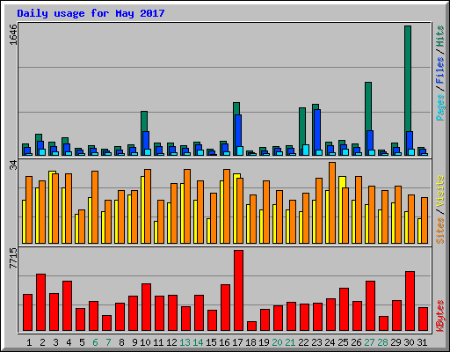Click green weekend day label 20

pyautogui.click(x=277, y=342)
